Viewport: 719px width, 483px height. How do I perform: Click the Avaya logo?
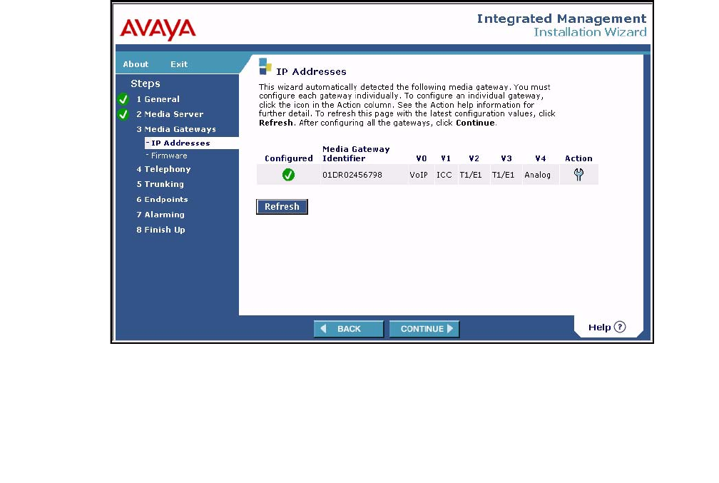158,29
